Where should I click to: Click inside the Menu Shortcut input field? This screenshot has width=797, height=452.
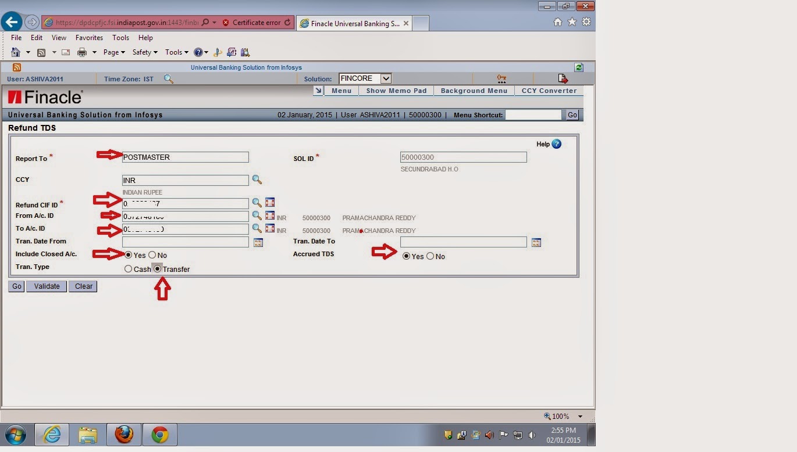(533, 114)
